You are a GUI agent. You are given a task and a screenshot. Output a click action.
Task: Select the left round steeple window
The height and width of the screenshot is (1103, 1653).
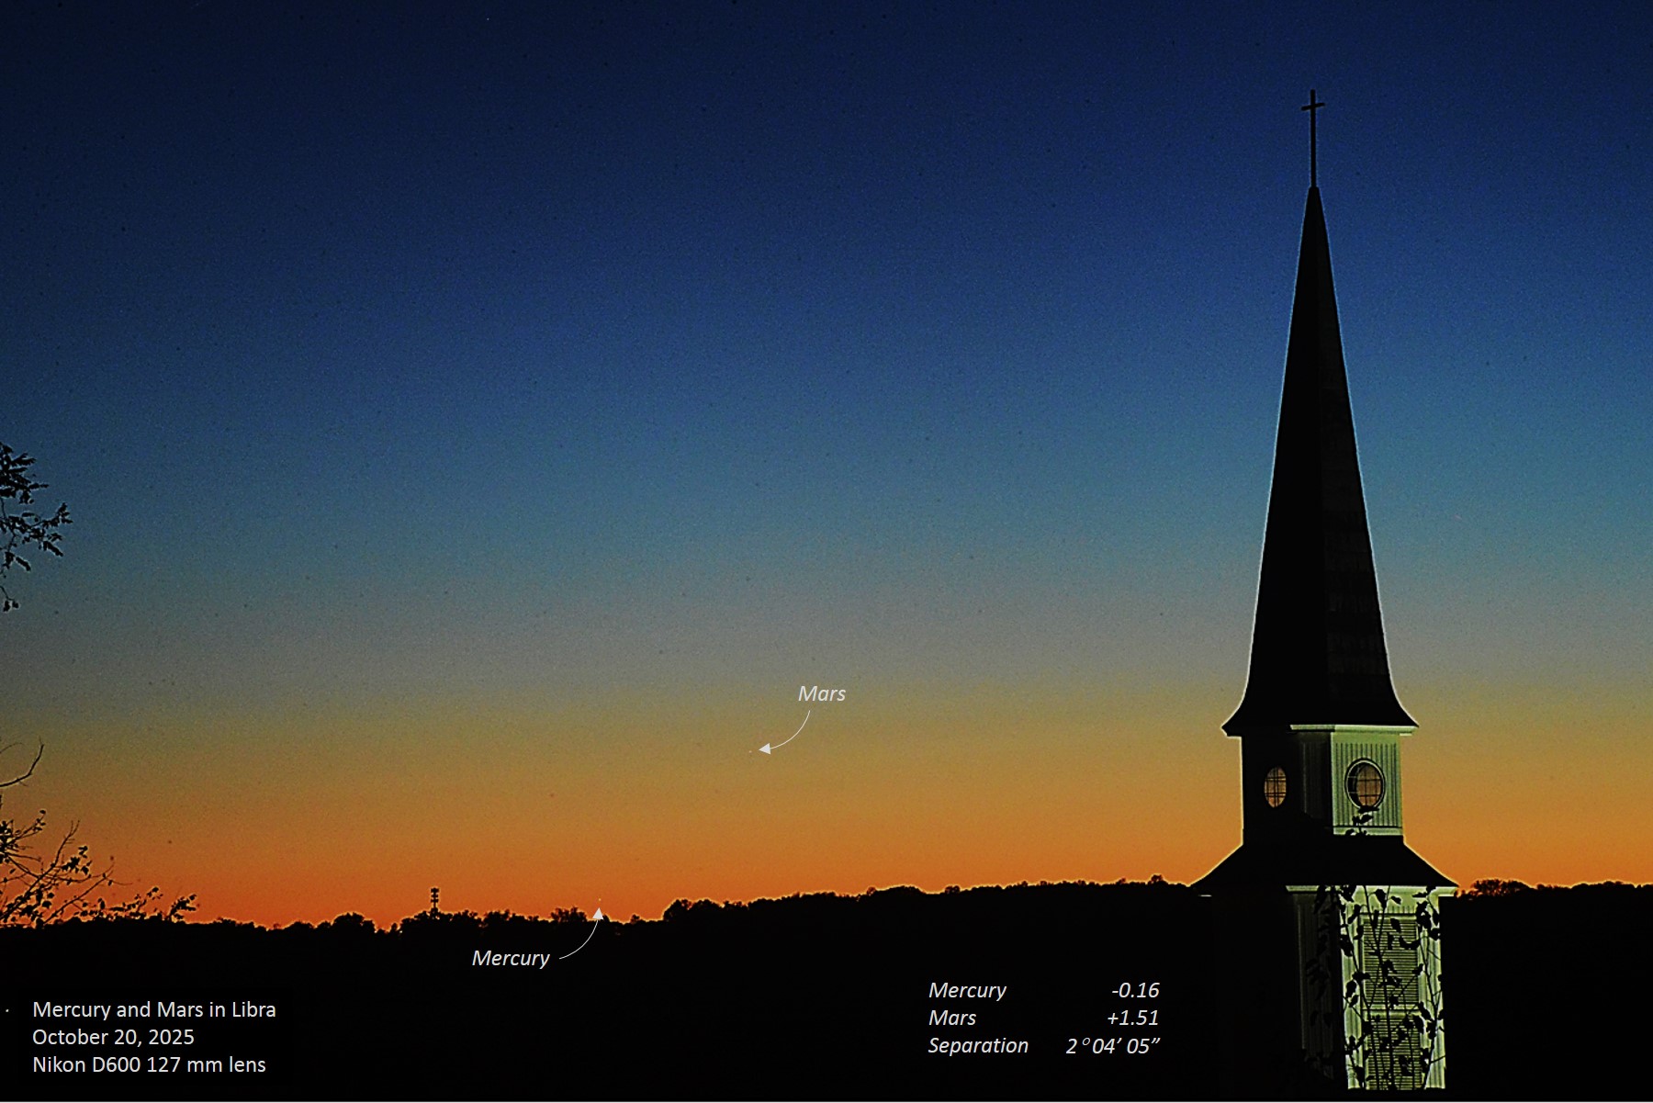point(1275,786)
